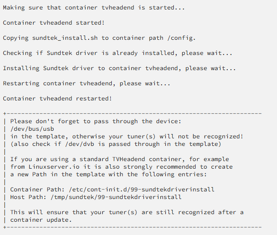Screen dimensions: 277x235
Task: Click the /dev/dvb text in parentheses
Action: [x=80, y=144]
